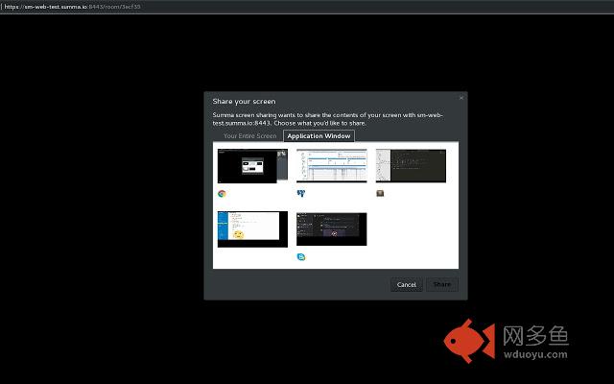Screen dimensions: 614x384
Task: Close the Share your screen dialog
Action: pos(460,97)
